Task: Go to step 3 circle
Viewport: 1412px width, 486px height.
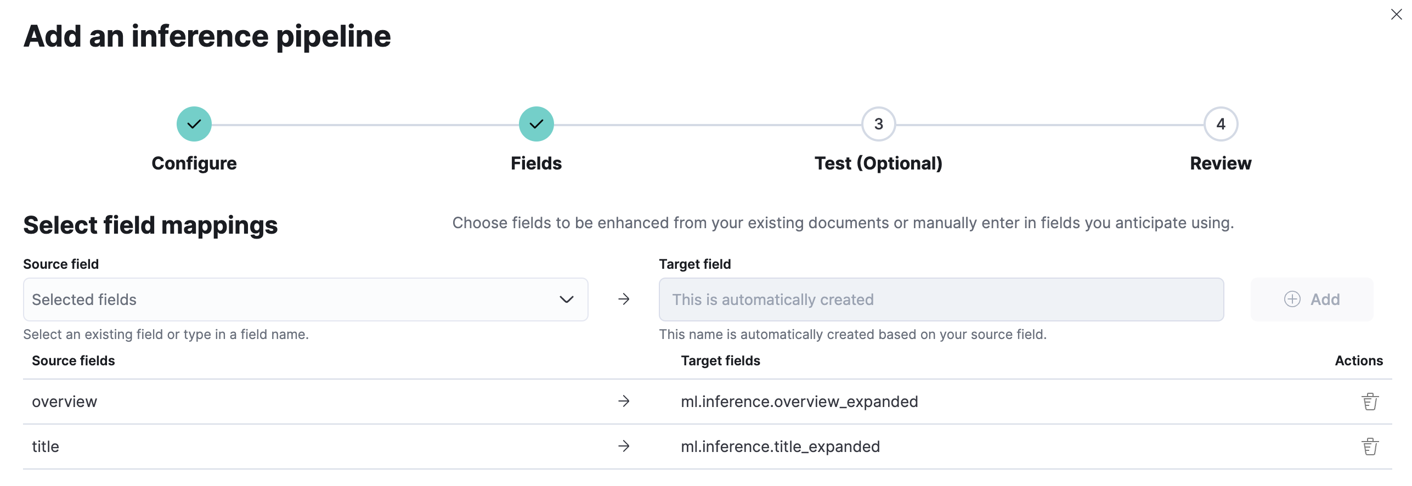Action: click(x=878, y=124)
